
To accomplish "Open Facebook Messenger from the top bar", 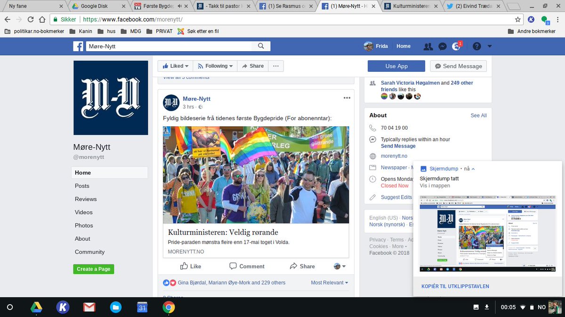I will click(x=442, y=46).
